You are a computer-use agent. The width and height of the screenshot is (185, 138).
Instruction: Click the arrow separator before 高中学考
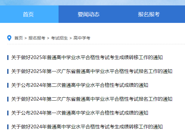[x=71, y=38]
